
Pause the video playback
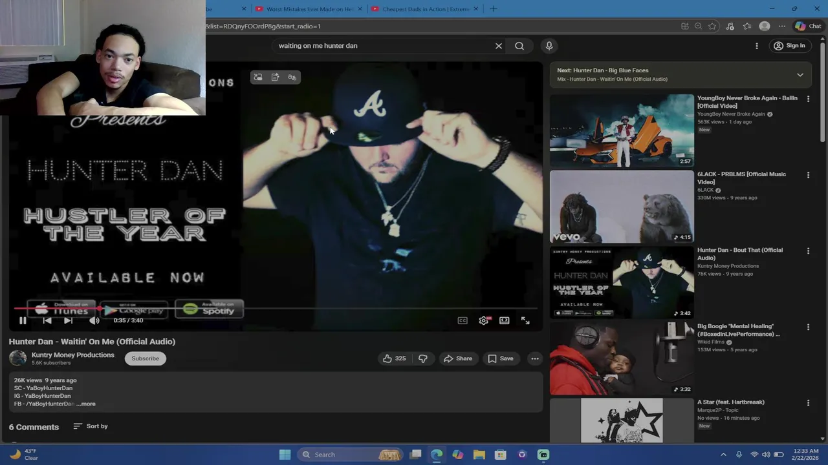coord(23,320)
